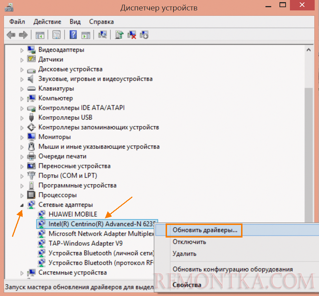This screenshot has height=296, width=319.
Task: Click the Properties toolbar icon
Action: (x=56, y=35)
